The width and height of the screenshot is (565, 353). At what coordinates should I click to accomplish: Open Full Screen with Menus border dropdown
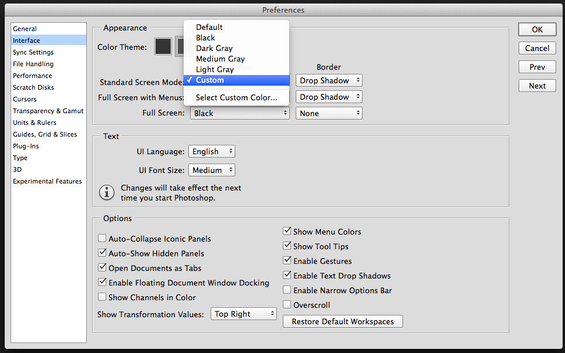pyautogui.click(x=329, y=97)
